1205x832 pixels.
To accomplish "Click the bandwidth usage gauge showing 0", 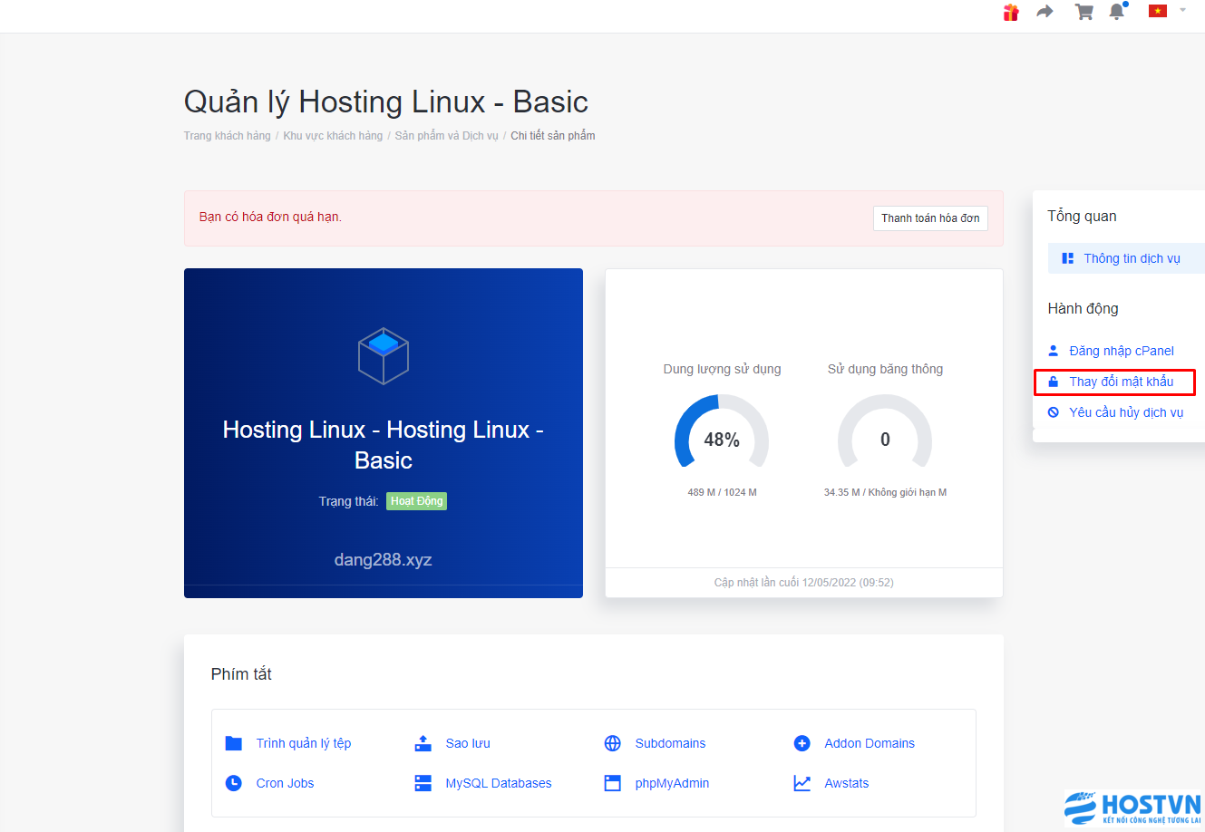I will click(885, 433).
